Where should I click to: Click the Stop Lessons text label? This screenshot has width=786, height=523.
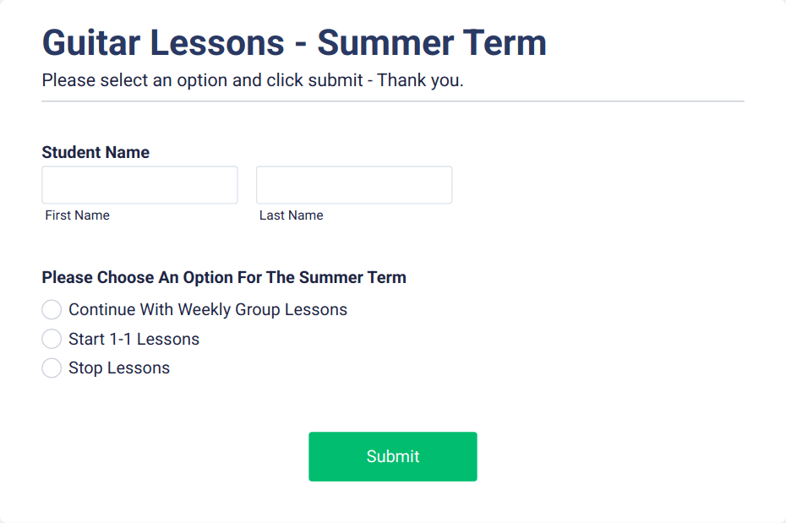119,368
